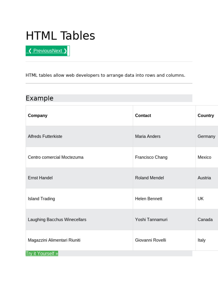Select the Centro comercial Moctezuma cell
Image resolution: width=218 pixels, height=291 pixels.
(x=56, y=157)
